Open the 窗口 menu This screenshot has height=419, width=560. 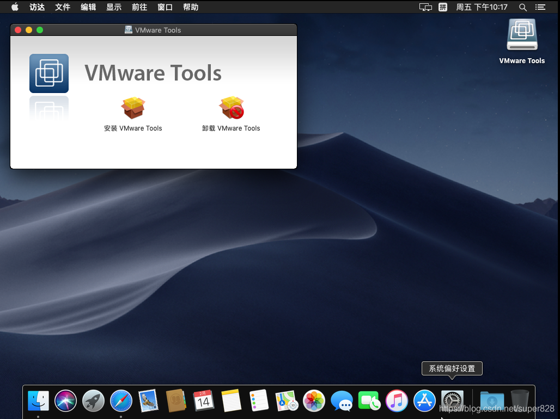[x=165, y=7]
